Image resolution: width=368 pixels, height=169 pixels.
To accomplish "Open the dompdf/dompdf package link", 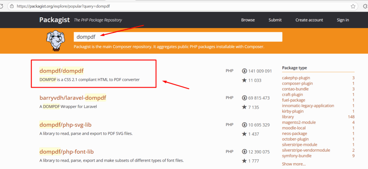I will 61,71.
